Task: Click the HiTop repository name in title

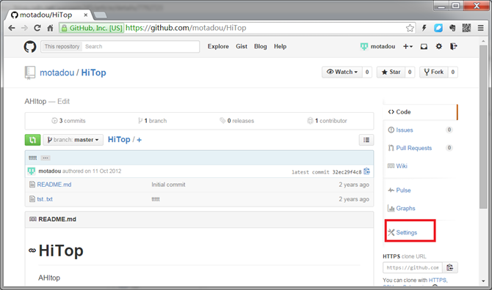Action: [x=93, y=72]
